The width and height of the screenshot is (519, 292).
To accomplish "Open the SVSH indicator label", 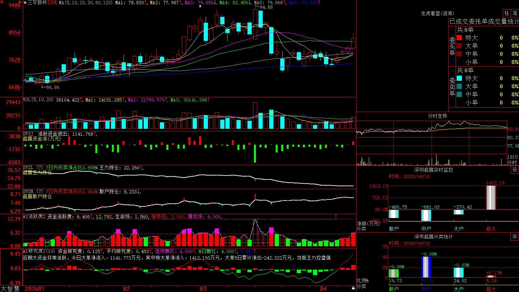I will (x=28, y=191).
